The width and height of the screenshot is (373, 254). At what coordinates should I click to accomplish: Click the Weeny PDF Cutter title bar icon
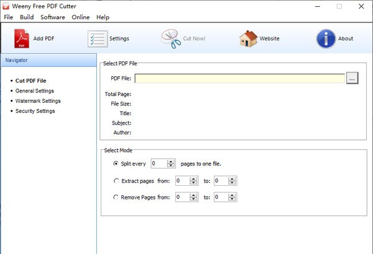point(6,6)
